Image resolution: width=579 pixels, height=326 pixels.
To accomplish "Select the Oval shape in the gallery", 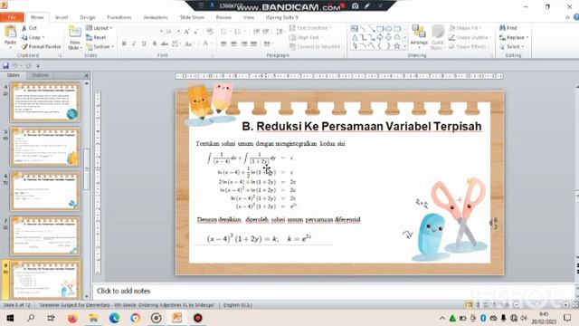I will [x=388, y=28].
